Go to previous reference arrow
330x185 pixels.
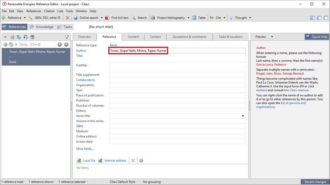click(x=59, y=44)
